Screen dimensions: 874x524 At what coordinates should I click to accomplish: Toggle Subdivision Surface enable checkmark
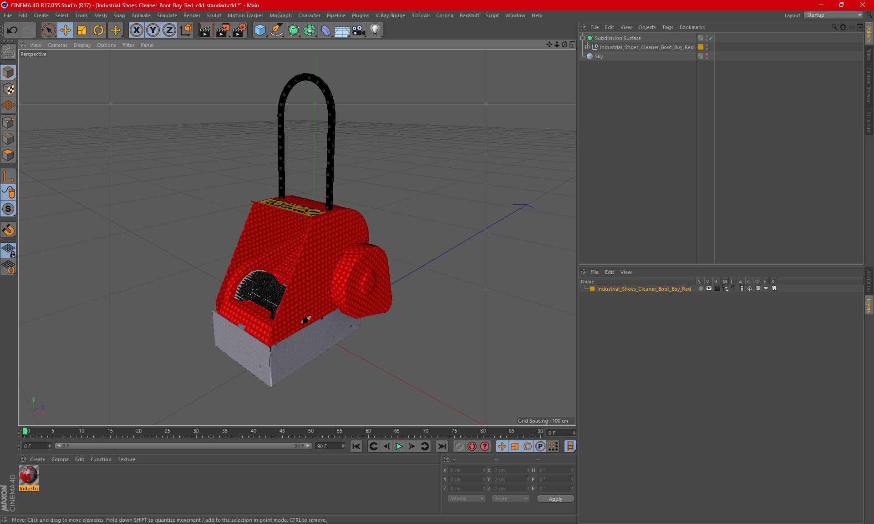711,38
